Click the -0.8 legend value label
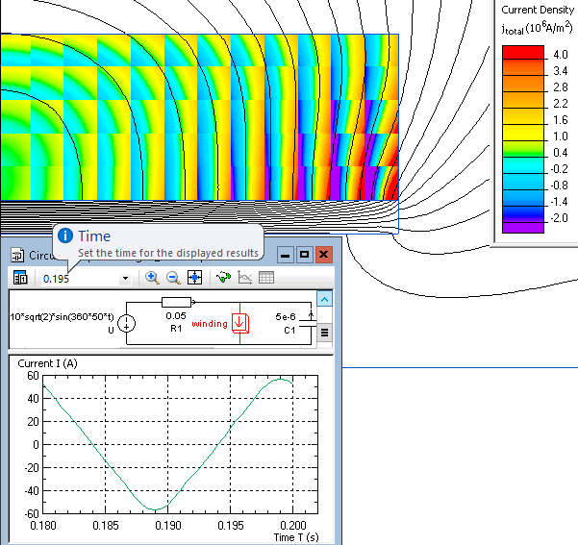Screen dimensions: 578x545 pos(559,185)
